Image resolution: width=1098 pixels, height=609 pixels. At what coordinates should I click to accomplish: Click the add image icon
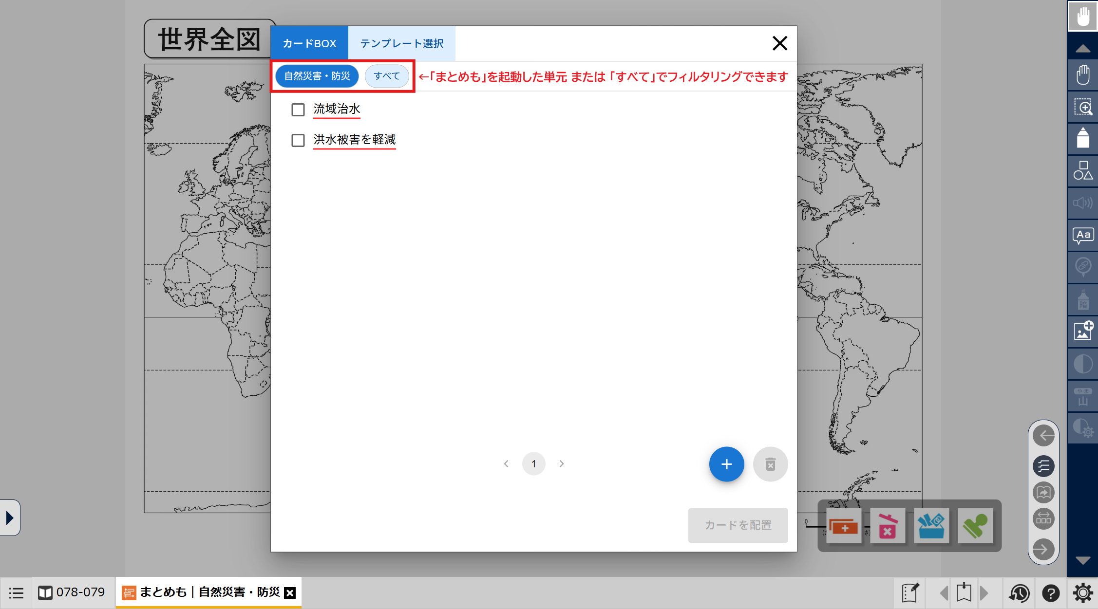pyautogui.click(x=1082, y=331)
